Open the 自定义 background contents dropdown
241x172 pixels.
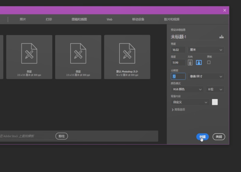[x=190, y=102]
